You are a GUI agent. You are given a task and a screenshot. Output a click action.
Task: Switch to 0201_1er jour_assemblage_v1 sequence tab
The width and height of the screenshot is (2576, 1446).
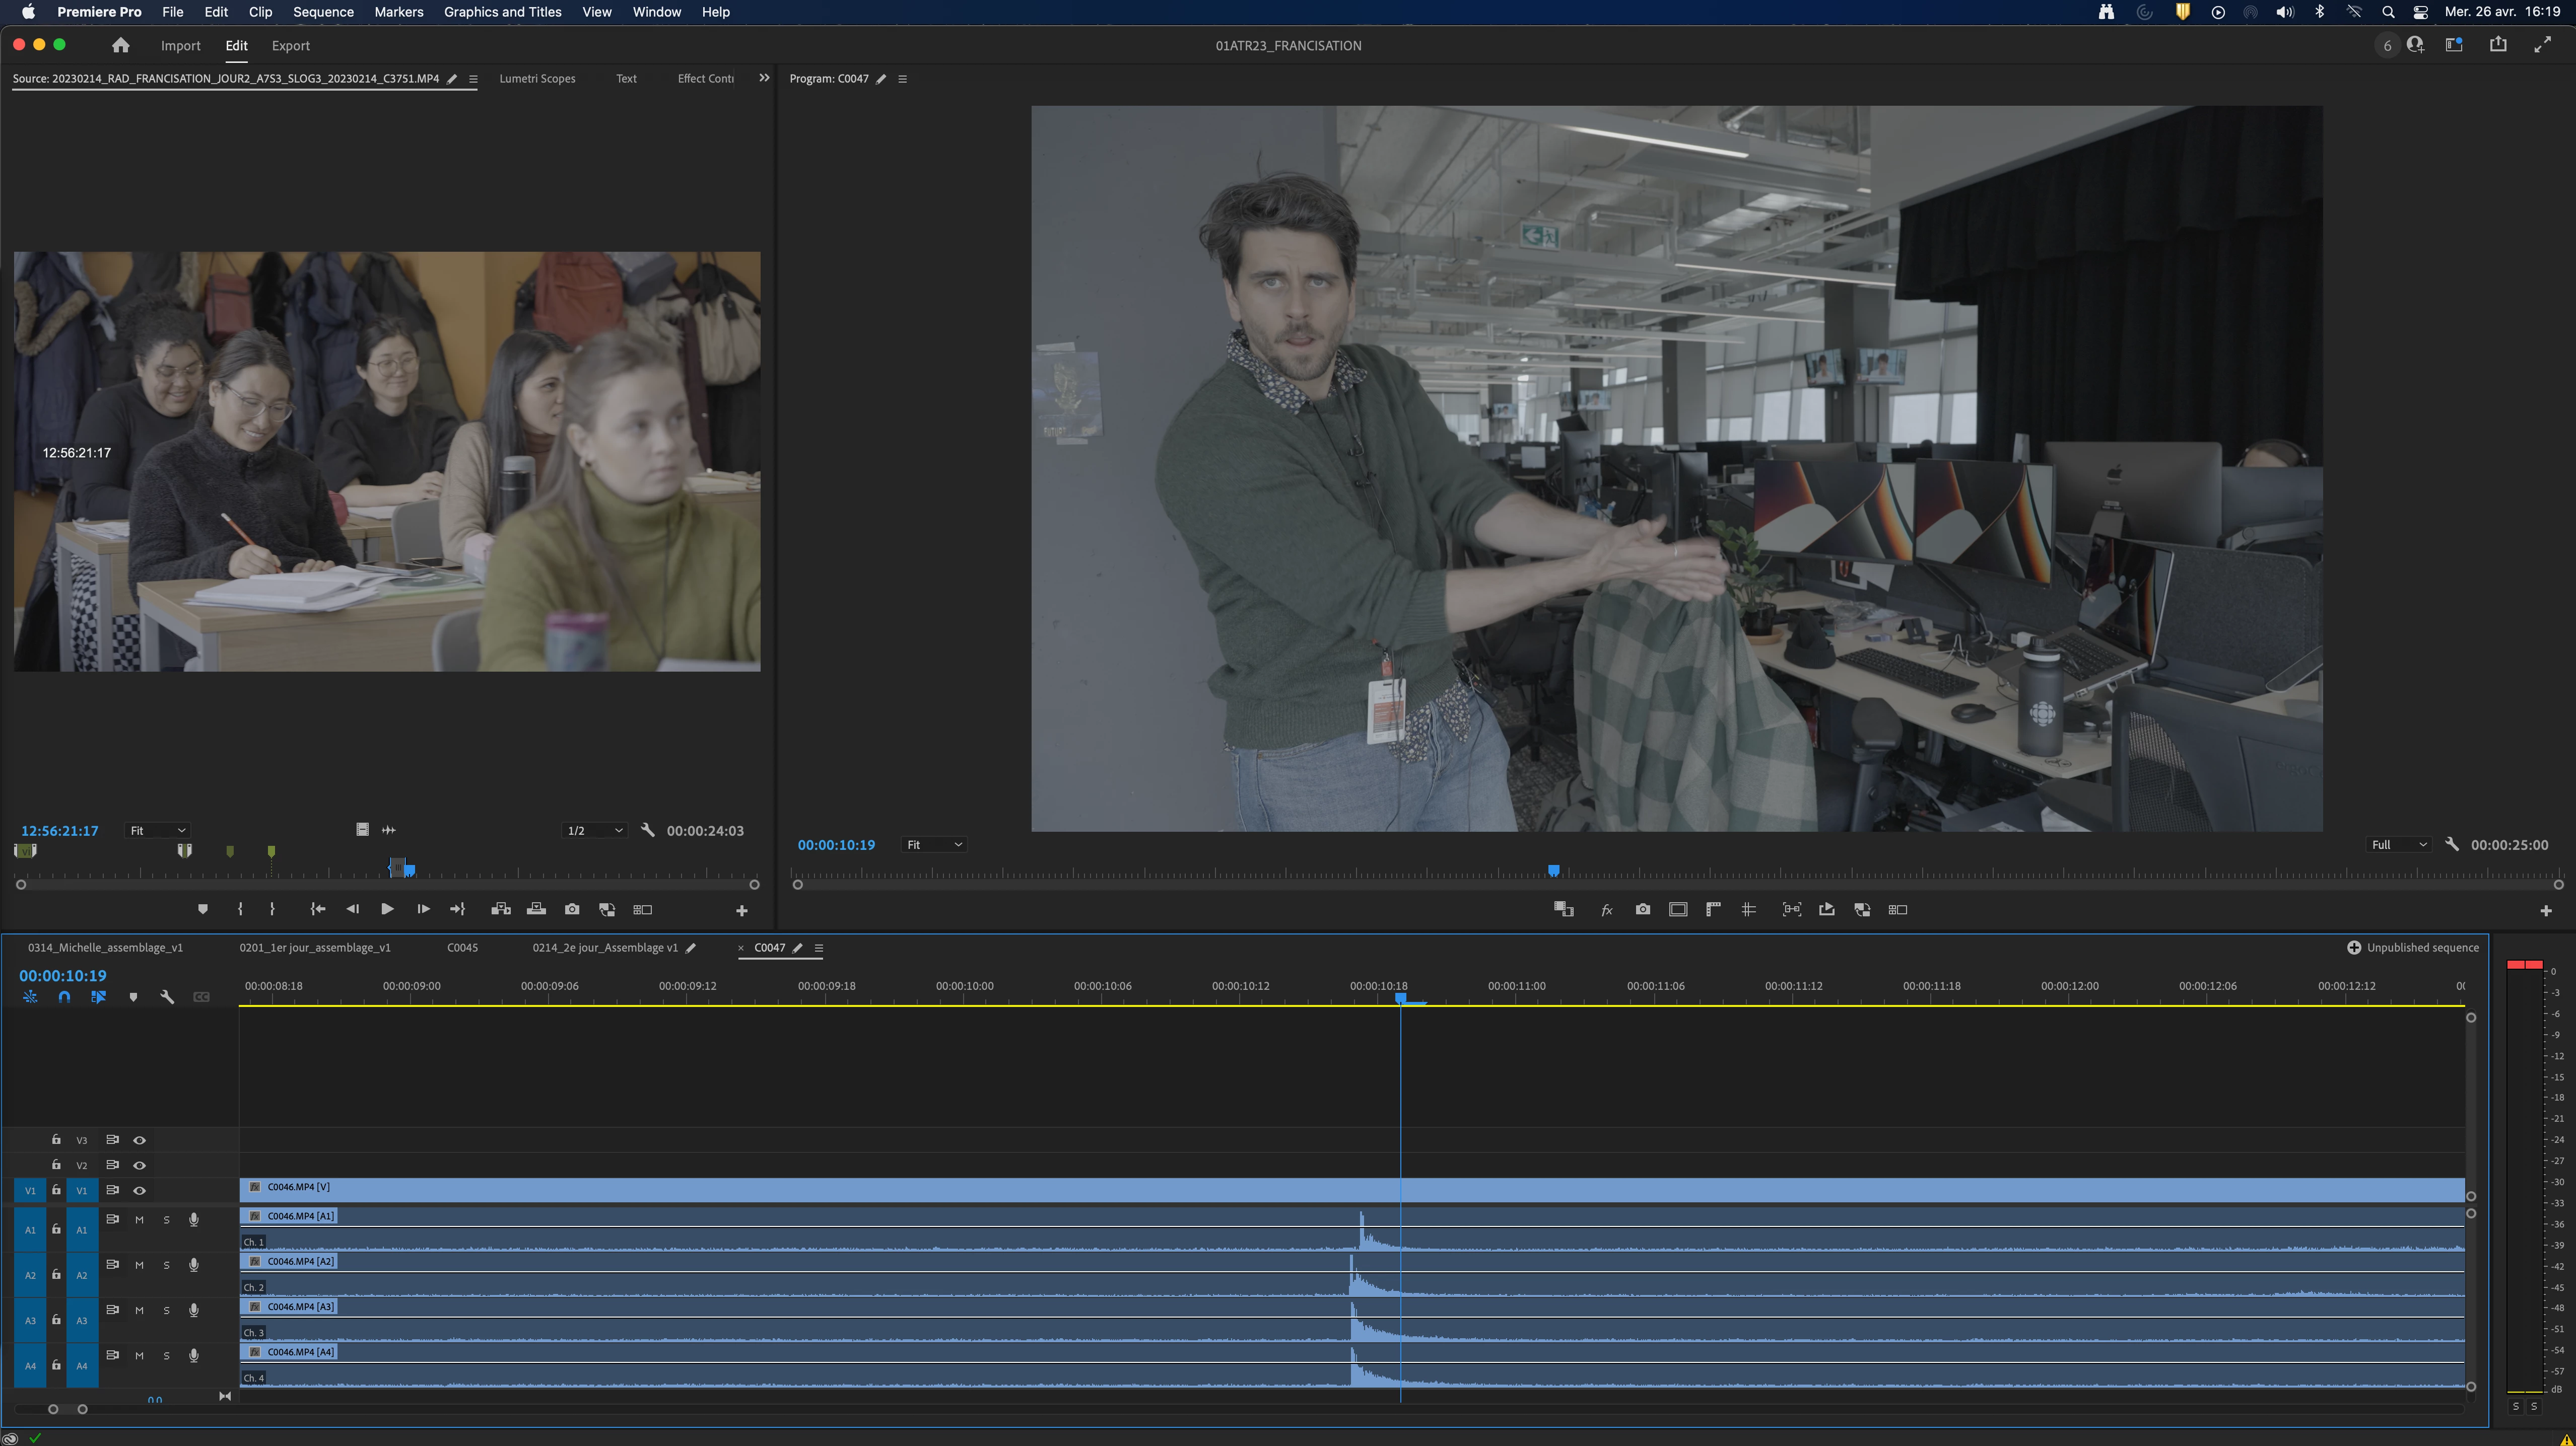pyautogui.click(x=315, y=948)
